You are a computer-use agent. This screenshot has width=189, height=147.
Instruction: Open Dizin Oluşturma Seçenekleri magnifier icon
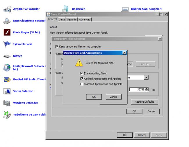[x=7, y=21]
